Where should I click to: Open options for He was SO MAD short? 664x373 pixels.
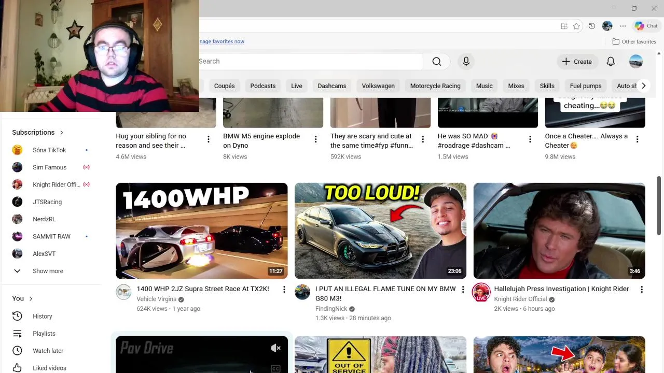[x=530, y=139]
